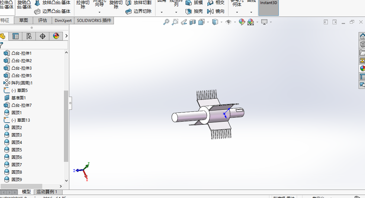Image resolution: width=365 pixels, height=198 pixels.
Task: Click the View Orientation cube icon
Action: (x=201, y=22)
